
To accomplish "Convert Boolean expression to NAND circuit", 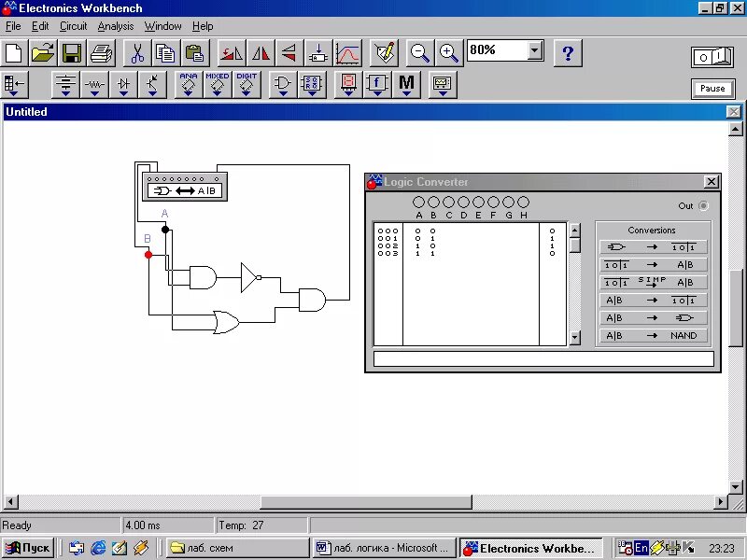I will point(653,335).
